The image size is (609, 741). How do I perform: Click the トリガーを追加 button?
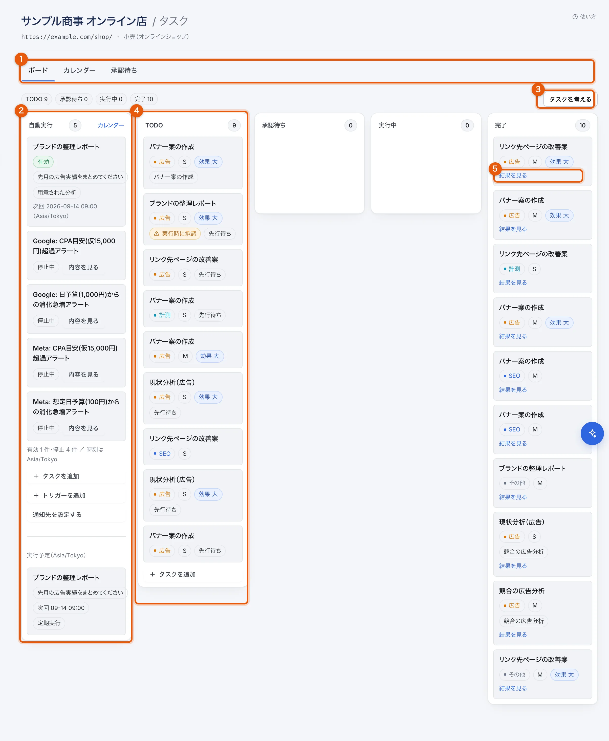pos(76,495)
